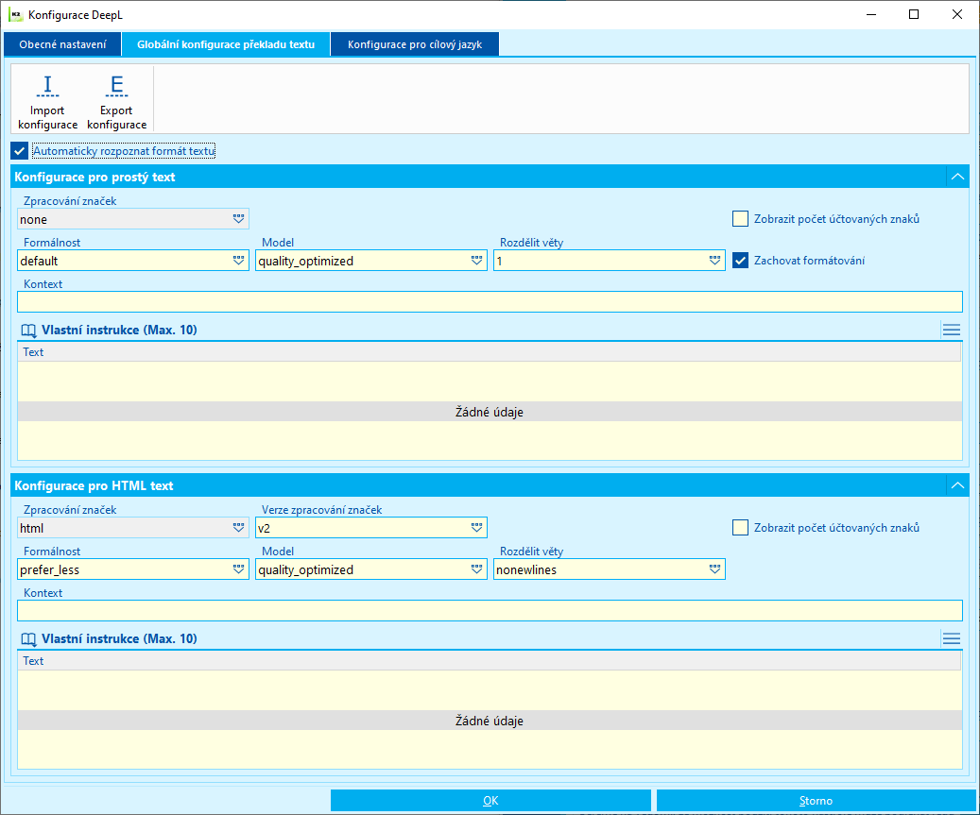Minimize the Konfigurace DeepL window

coord(871,14)
